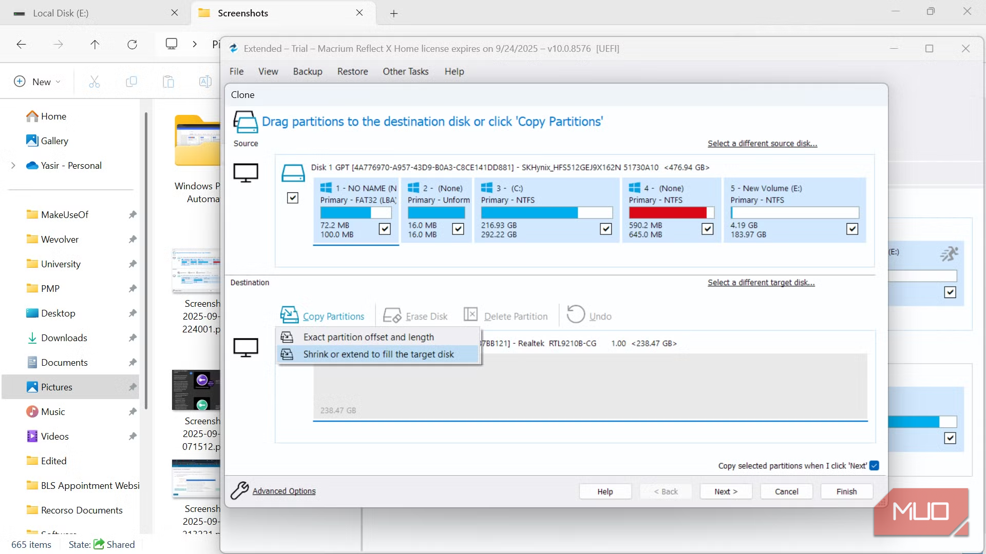The image size is (986, 554).
Task: Click the This PC monitor icon in address bar
Action: tap(172, 44)
